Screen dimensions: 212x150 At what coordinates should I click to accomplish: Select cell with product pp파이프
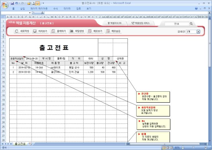55,67
